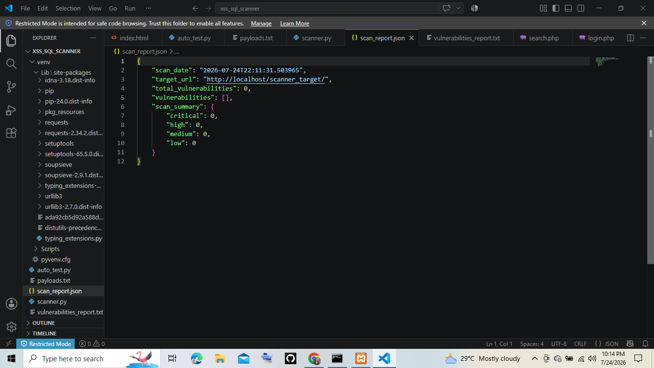Close the scan_report.json tab
Viewport: 654px width, 368px height.
pyautogui.click(x=411, y=38)
